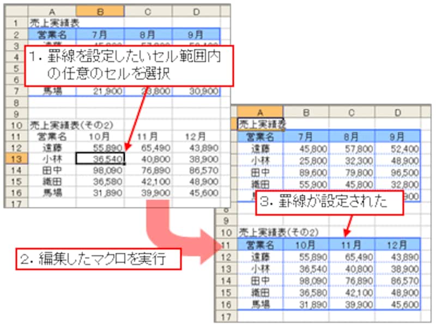Click '31,890' cell in left worksheet
Image resolution: width=436 pixels, height=325 pixels.
[100, 193]
